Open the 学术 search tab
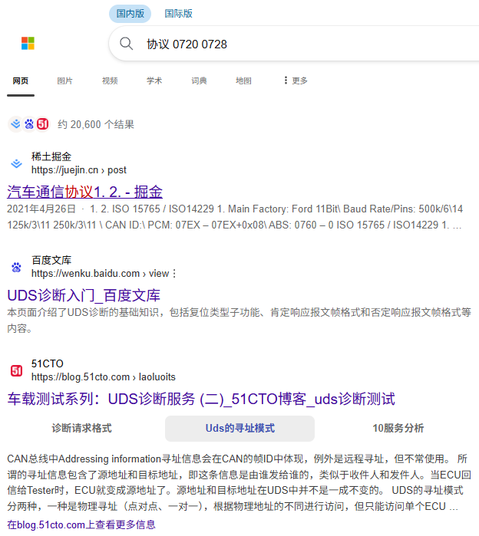 click(x=154, y=81)
